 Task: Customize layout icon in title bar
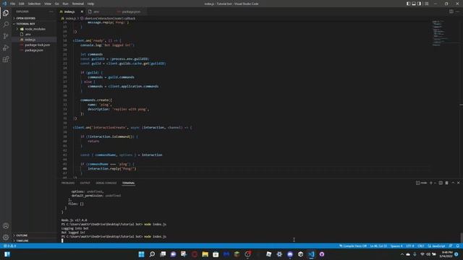(426, 4)
